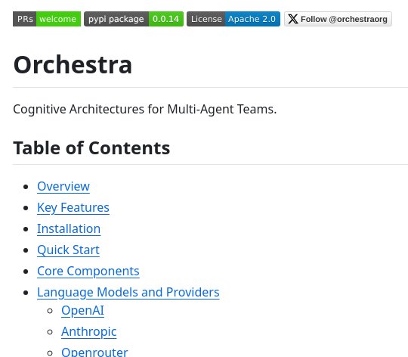The height and width of the screenshot is (357, 408).
Task: Select the Quick Start link
Action: pos(68,250)
